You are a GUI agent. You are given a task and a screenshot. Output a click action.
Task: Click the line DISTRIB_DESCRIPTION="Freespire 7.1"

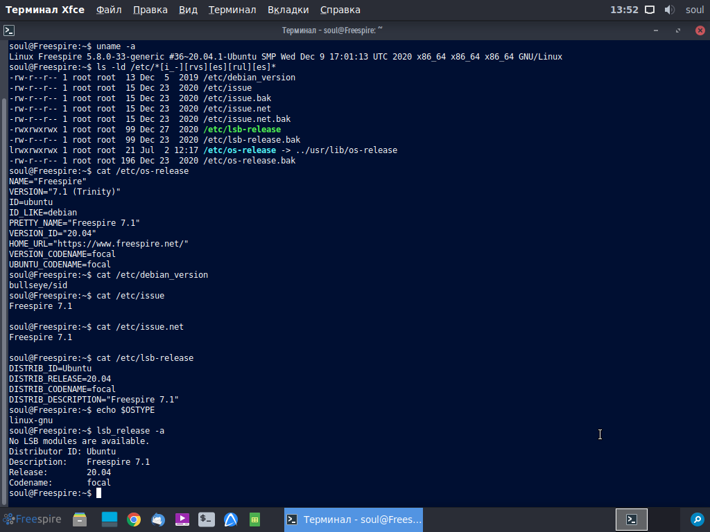(94, 400)
